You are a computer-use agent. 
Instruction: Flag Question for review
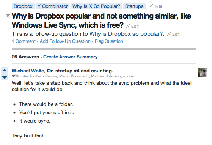[x=109, y=41]
